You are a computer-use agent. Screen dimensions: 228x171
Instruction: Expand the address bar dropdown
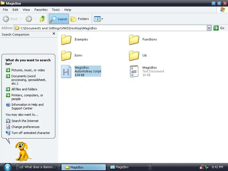209,28
